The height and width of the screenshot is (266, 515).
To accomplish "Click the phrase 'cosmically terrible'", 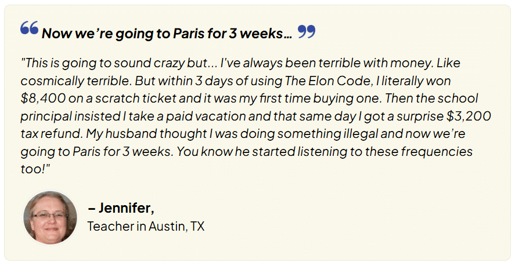I will (x=76, y=81).
